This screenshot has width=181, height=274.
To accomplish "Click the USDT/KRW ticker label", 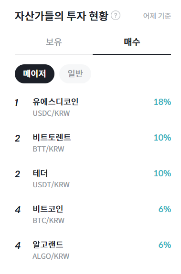I will point(51,185).
